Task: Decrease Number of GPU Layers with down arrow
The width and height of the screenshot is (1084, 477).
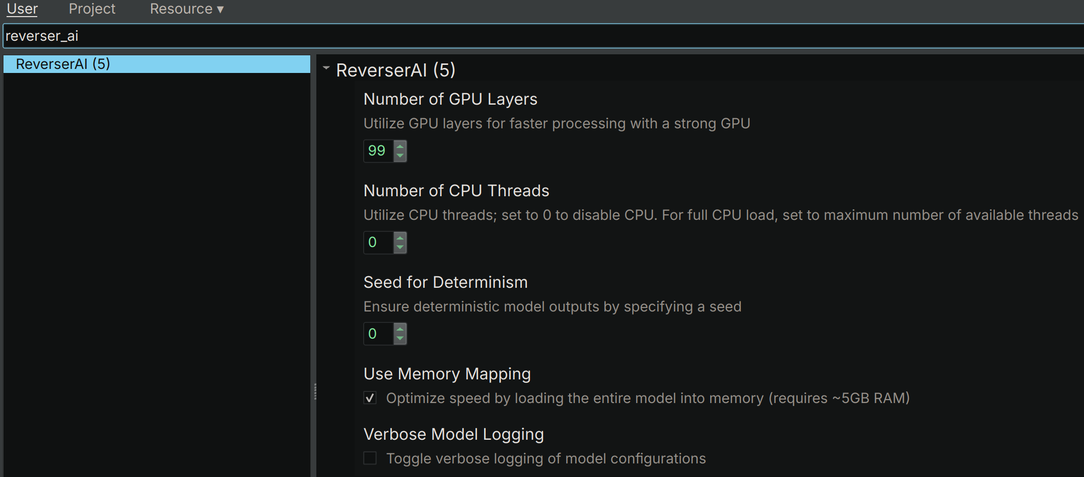Action: 400,156
